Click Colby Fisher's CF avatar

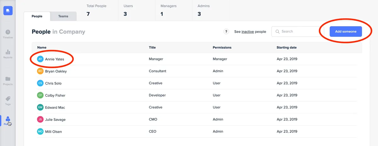pyautogui.click(x=40, y=95)
